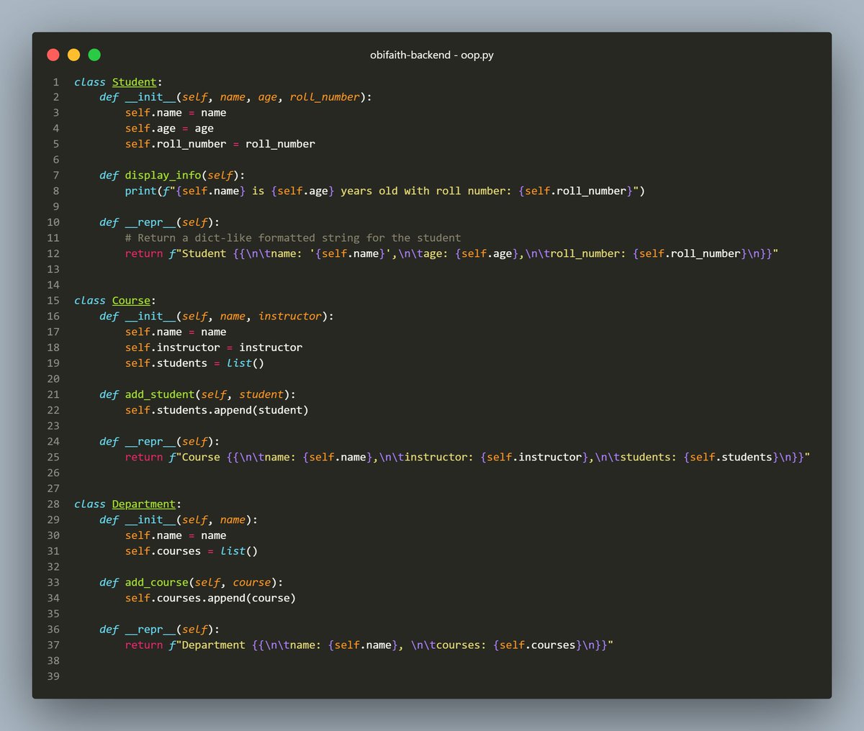
Task: Click the add_student method name
Action: [x=160, y=395]
